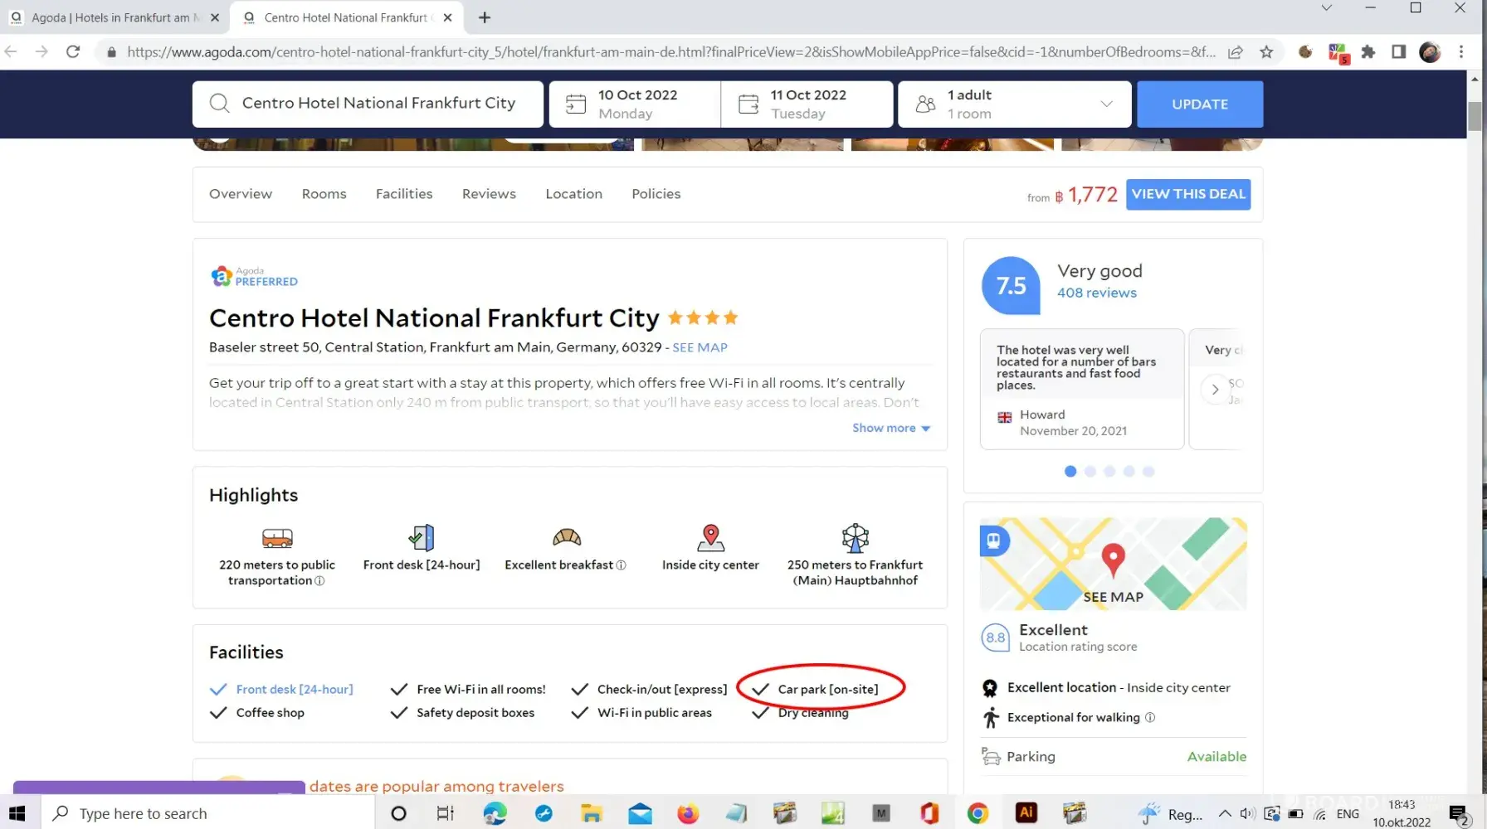Click the share page icon in address bar

click(x=1236, y=52)
